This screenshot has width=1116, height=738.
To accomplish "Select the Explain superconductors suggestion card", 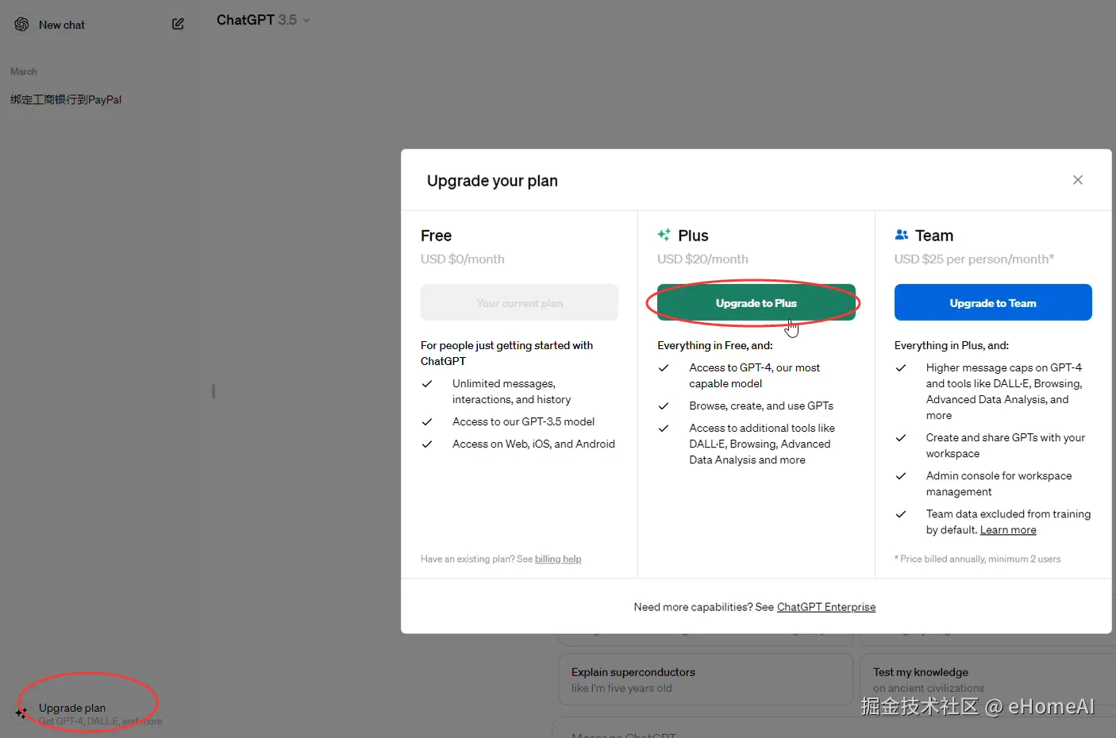I will (x=705, y=679).
